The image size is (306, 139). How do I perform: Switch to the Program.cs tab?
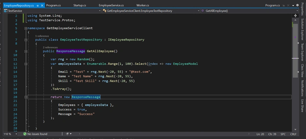pyautogui.click(x=54, y=6)
